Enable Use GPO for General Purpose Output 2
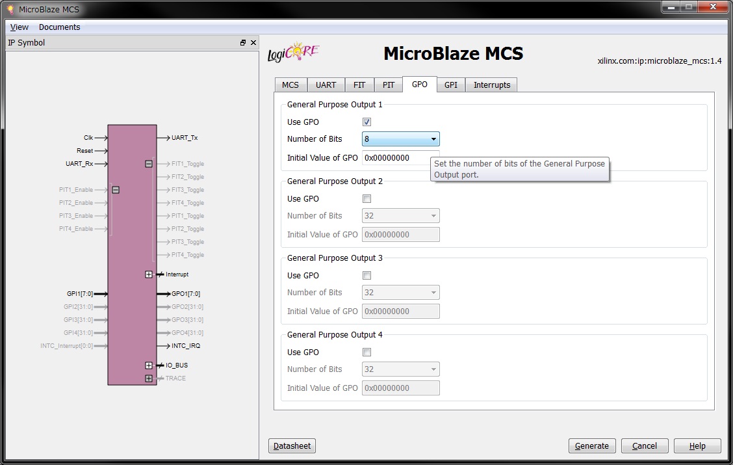Image resolution: width=733 pixels, height=465 pixels. coord(366,198)
